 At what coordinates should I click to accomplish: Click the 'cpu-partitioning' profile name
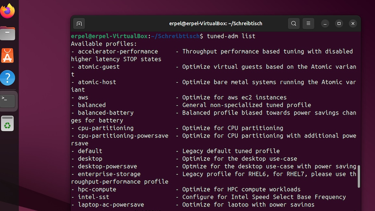pos(106,128)
